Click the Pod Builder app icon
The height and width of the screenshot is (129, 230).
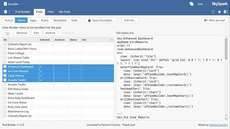(x=6, y=12)
